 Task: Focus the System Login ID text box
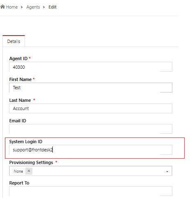pos(90,150)
